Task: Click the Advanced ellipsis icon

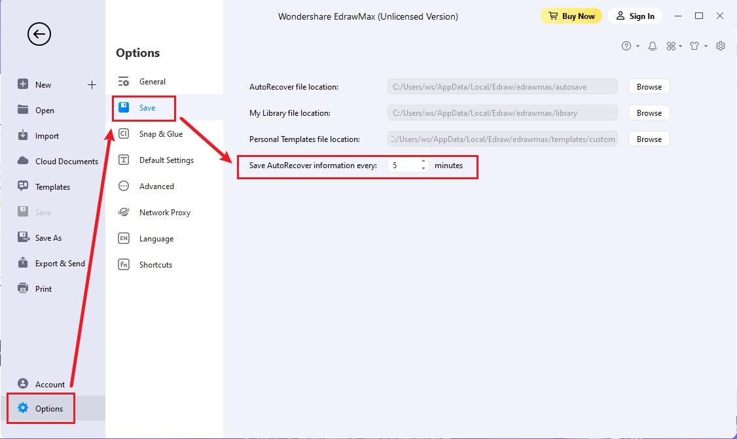Action: 123,186
